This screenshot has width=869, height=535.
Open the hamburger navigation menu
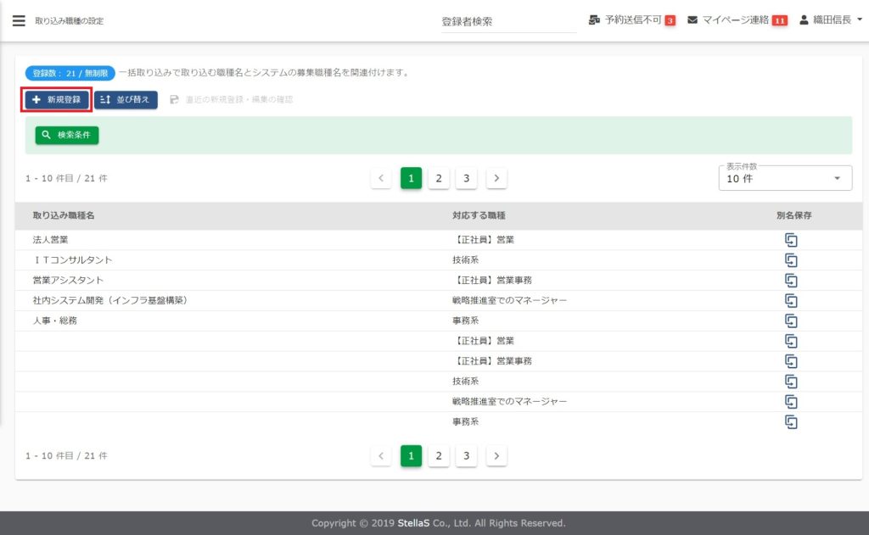point(19,20)
